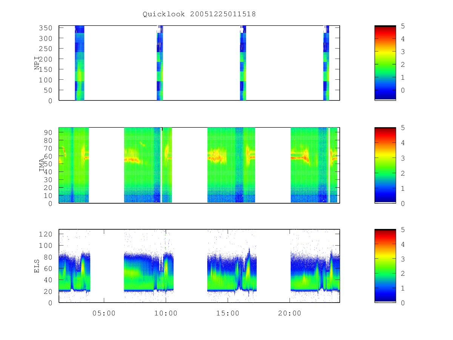Click the NPI data strip near 16:00

[243, 63]
